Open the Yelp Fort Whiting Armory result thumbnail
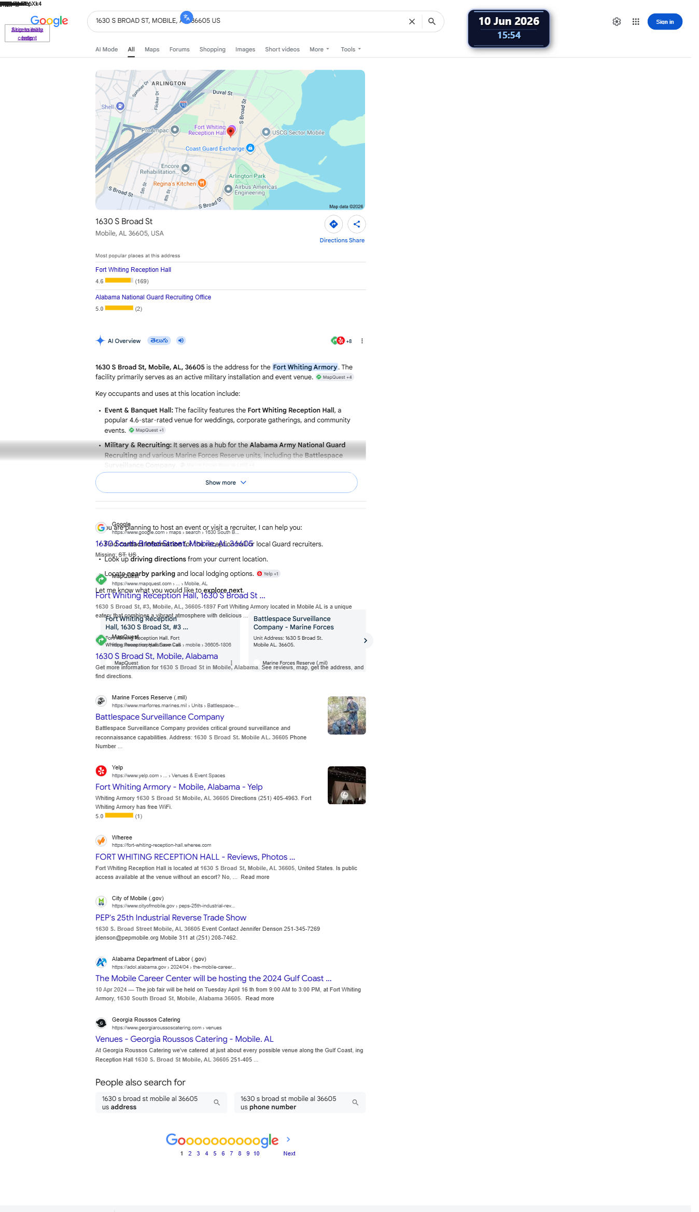Screen dimensions: 699x1212 pos(347,786)
